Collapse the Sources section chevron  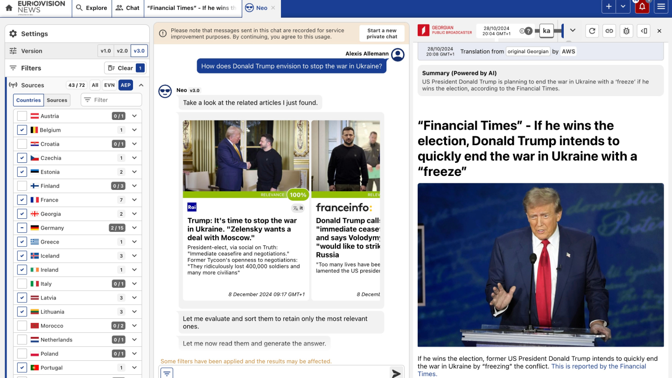click(141, 85)
